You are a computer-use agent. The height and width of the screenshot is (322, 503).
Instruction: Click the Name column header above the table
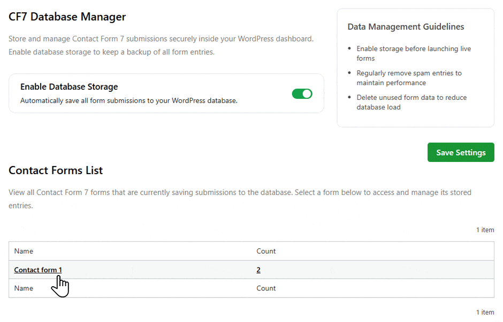click(x=24, y=251)
